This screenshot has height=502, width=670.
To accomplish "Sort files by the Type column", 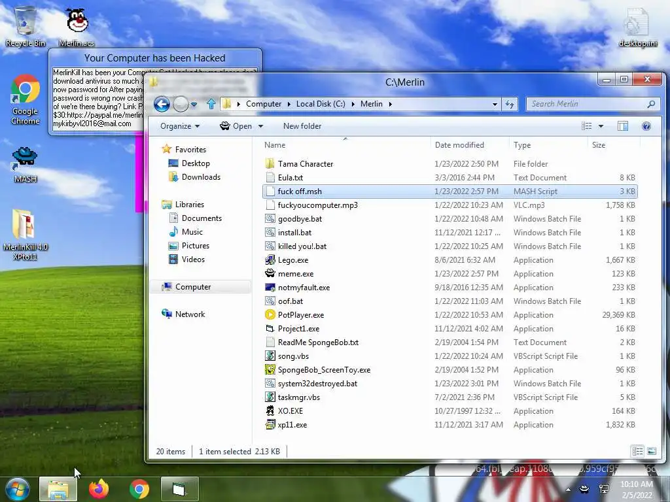I will tap(549, 144).
